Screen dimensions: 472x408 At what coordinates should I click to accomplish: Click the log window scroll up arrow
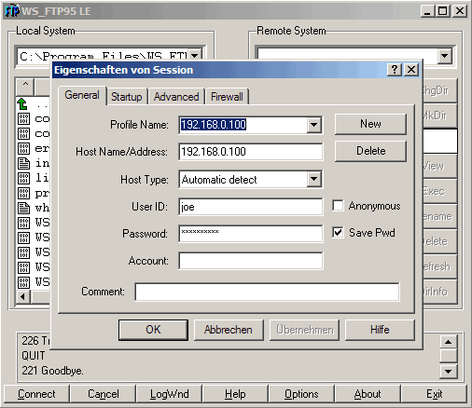(448, 342)
